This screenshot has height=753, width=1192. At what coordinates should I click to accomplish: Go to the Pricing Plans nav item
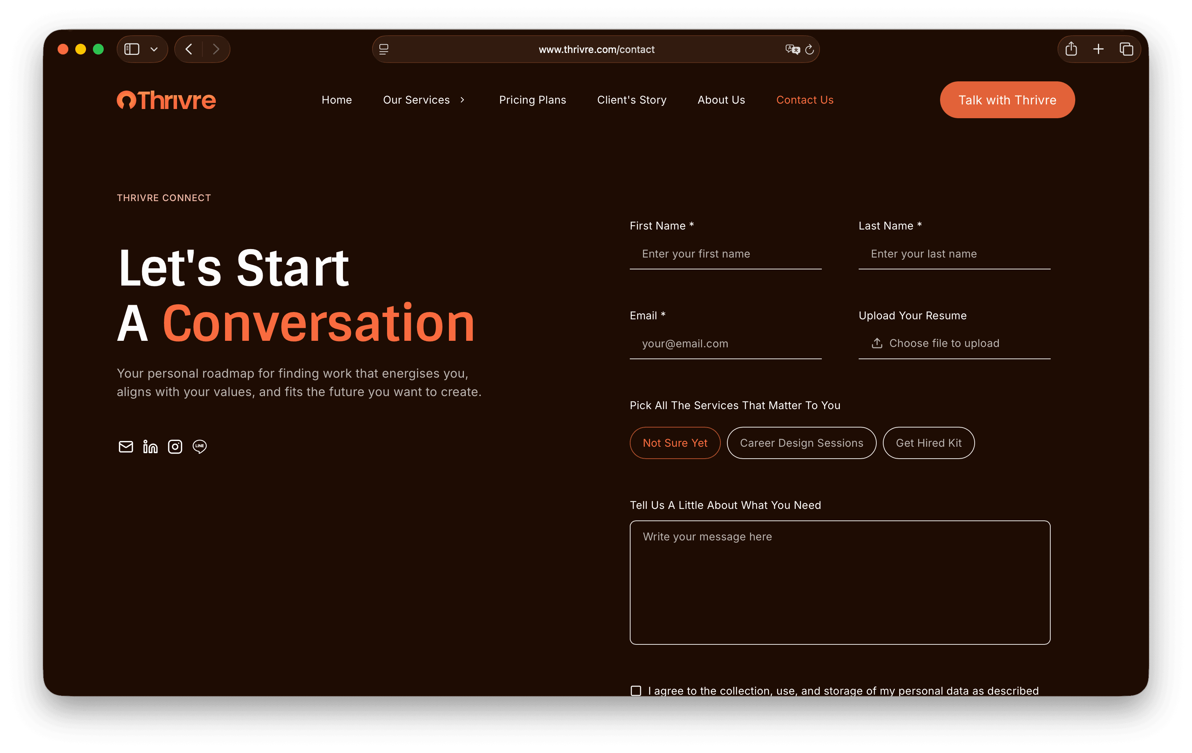click(x=532, y=100)
